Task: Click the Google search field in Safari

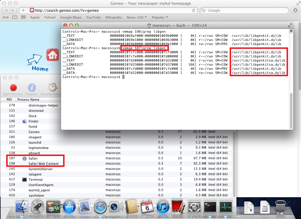Action: click(x=244, y=10)
